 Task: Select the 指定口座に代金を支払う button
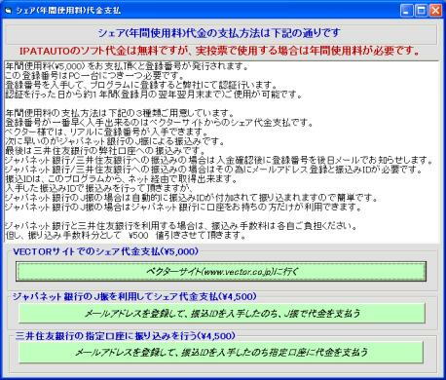tap(221, 352)
